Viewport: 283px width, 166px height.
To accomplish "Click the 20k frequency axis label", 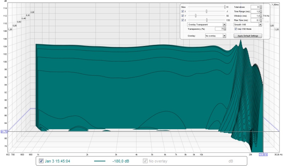I will (x=250, y=155).
